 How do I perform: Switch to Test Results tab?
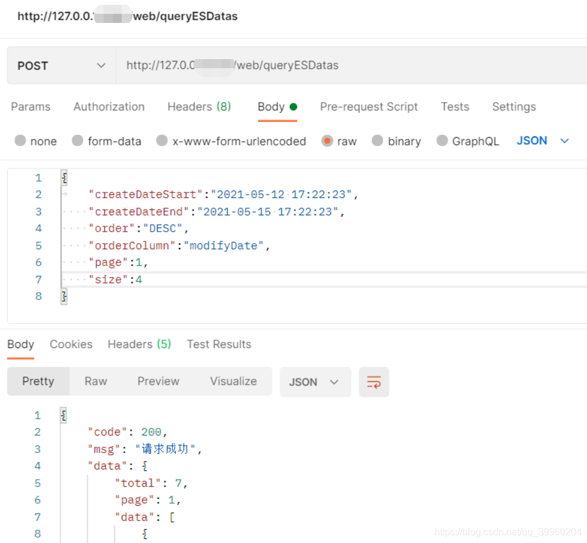click(x=219, y=344)
